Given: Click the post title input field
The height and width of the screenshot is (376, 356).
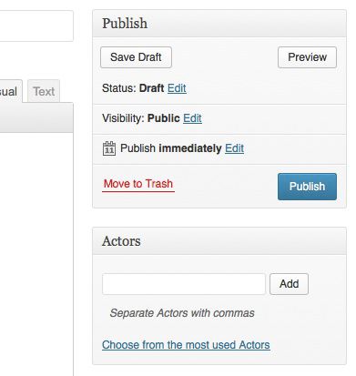Looking at the screenshot, I should click(x=36, y=26).
